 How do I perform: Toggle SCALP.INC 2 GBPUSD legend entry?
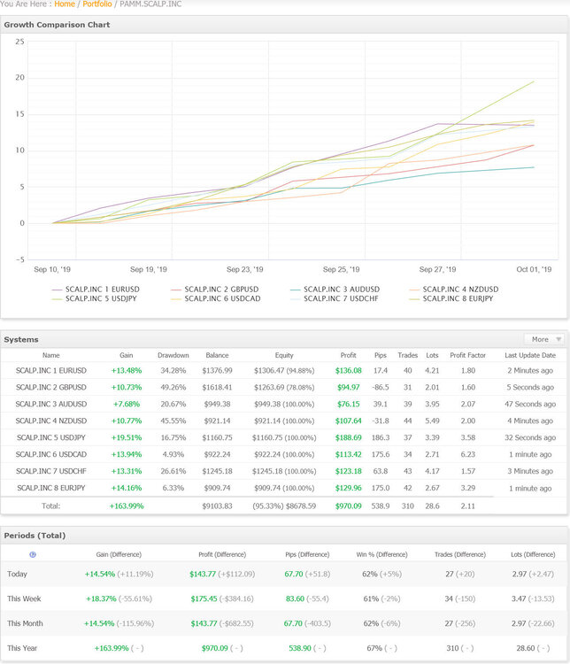(x=215, y=290)
